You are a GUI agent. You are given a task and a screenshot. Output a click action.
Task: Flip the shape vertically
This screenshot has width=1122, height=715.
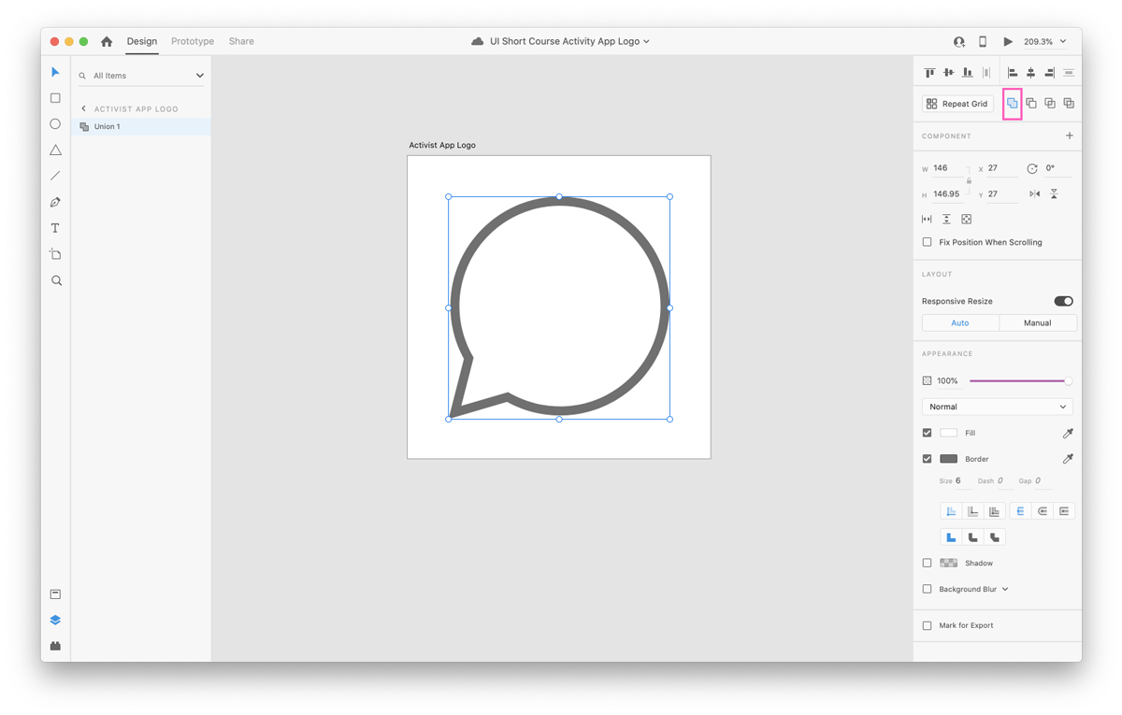[x=1054, y=193]
